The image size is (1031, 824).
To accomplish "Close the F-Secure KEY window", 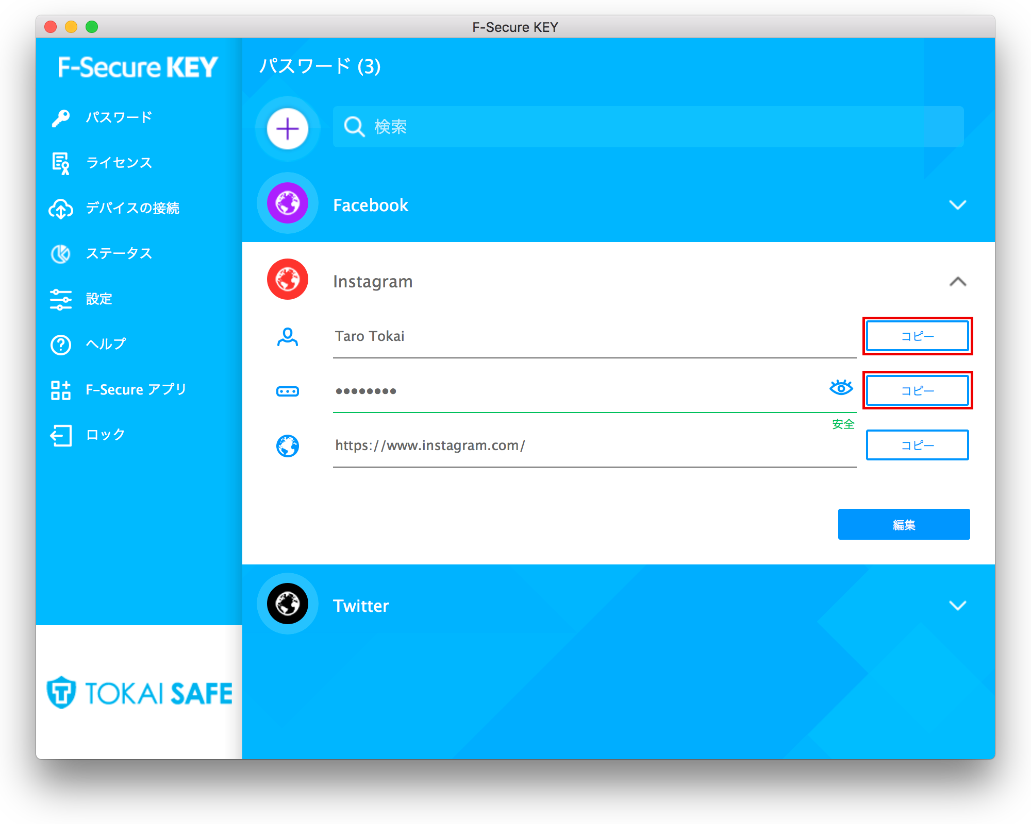I will click(51, 27).
